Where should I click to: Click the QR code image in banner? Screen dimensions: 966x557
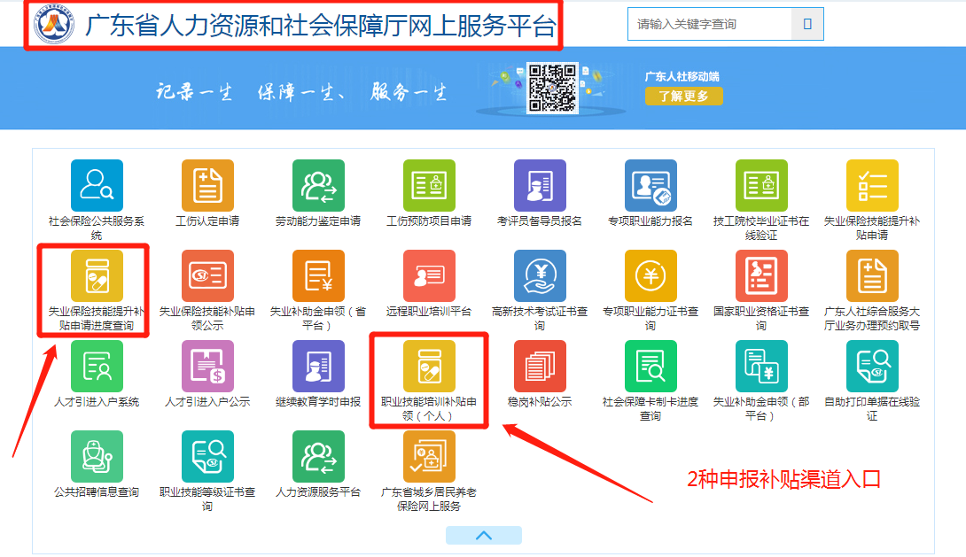pos(552,88)
